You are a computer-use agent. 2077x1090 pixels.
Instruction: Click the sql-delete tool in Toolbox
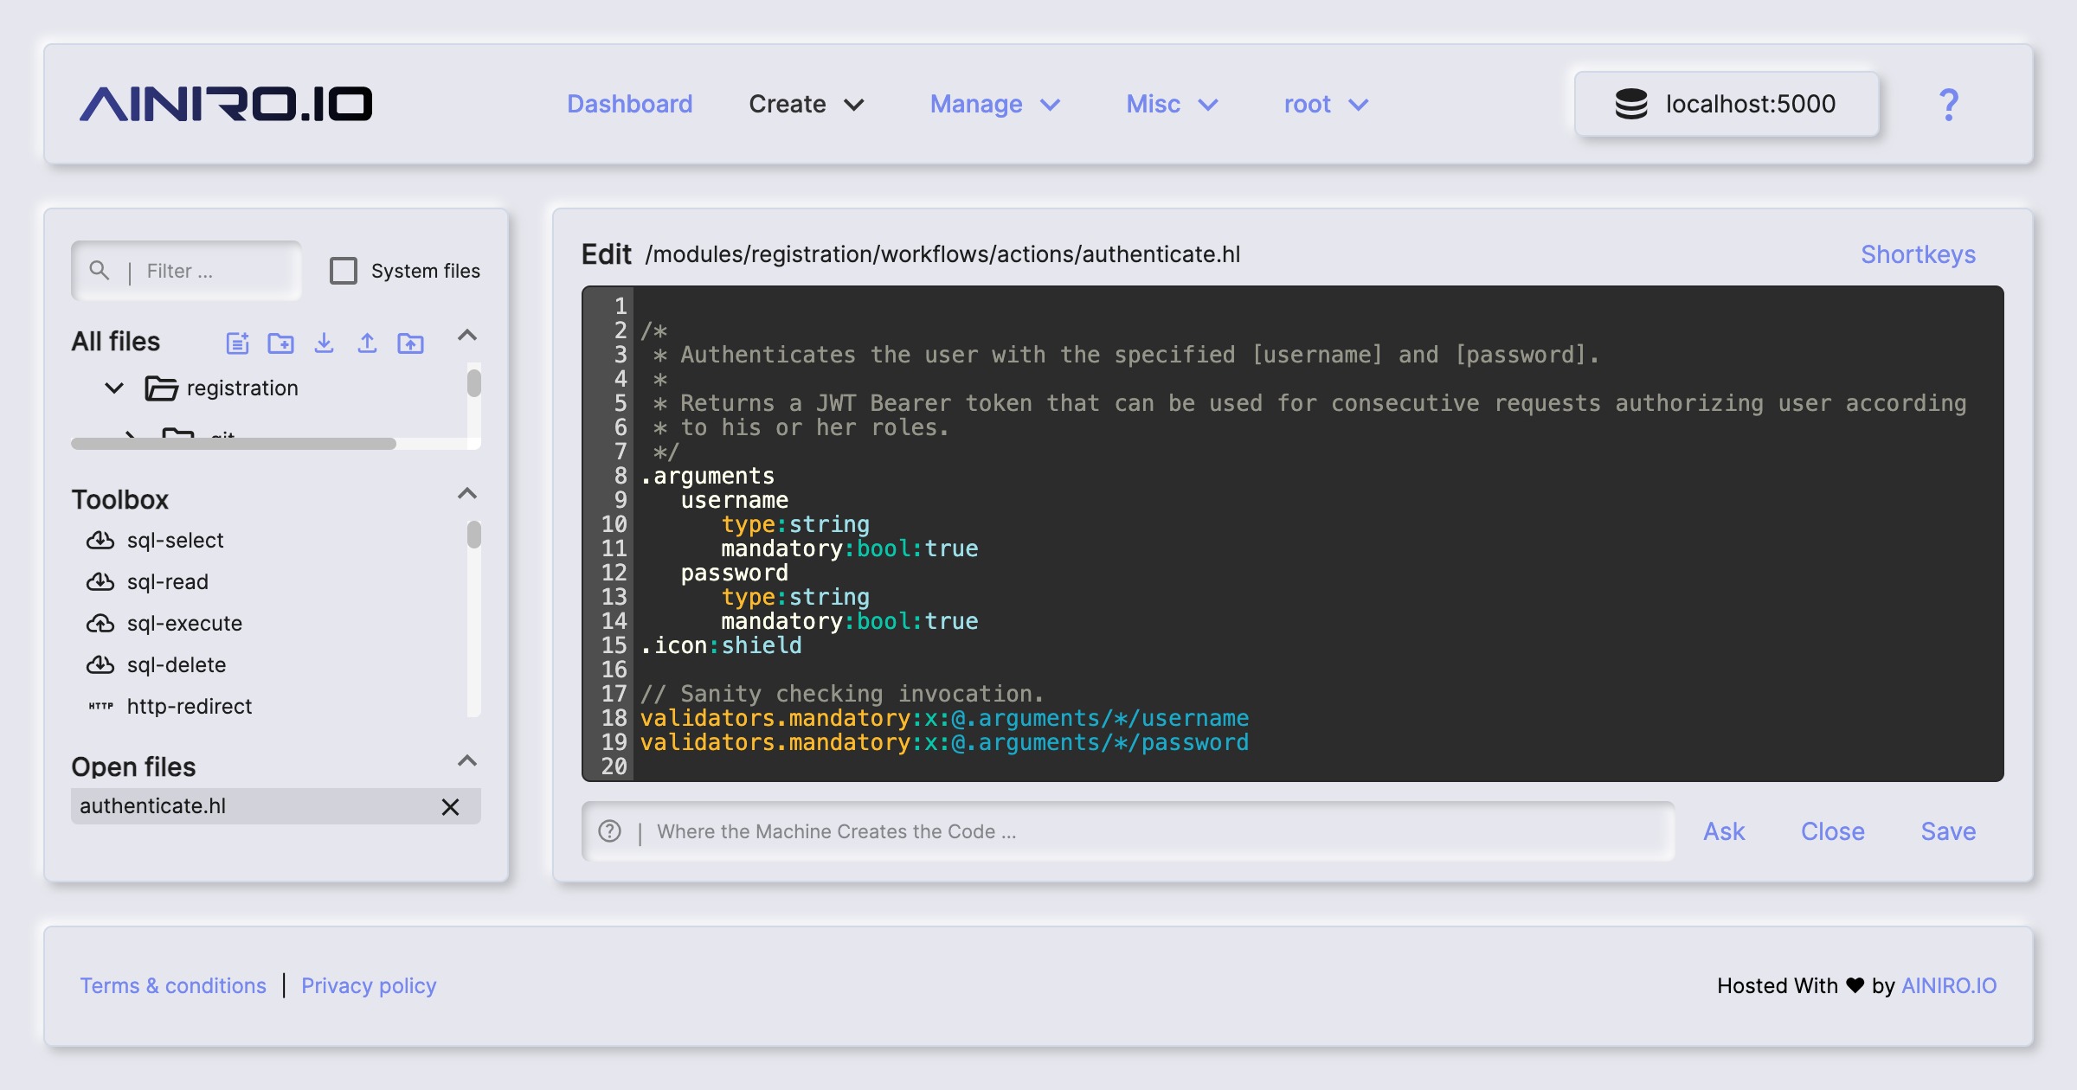175,664
